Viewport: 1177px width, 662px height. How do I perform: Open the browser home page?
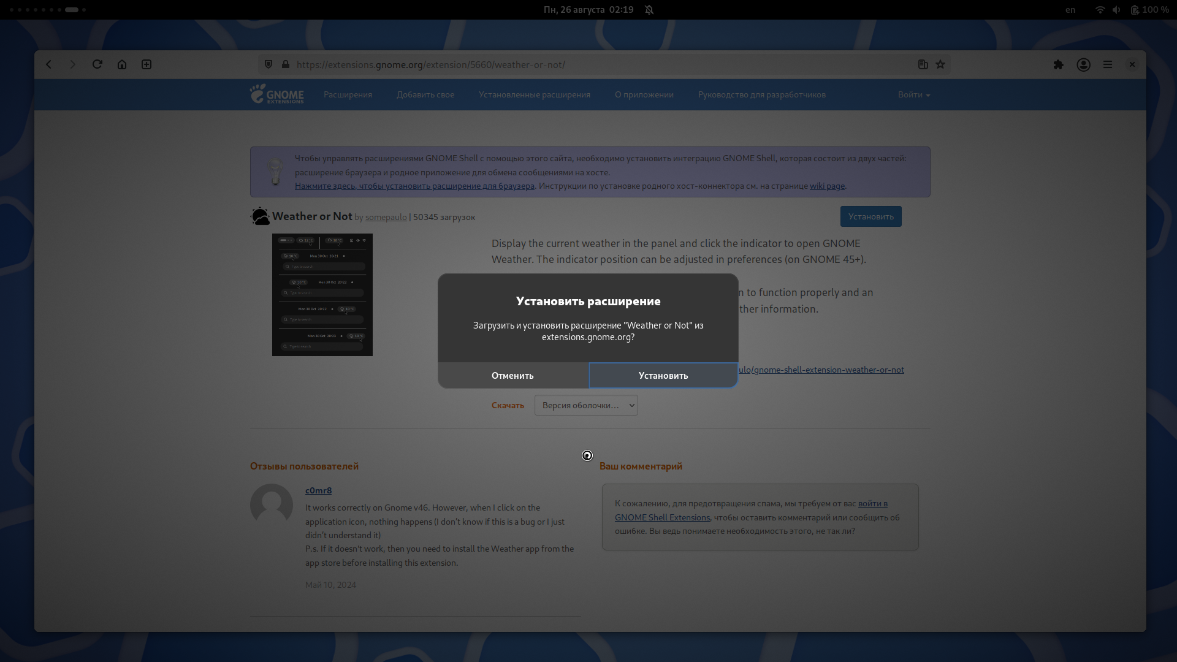(x=122, y=64)
